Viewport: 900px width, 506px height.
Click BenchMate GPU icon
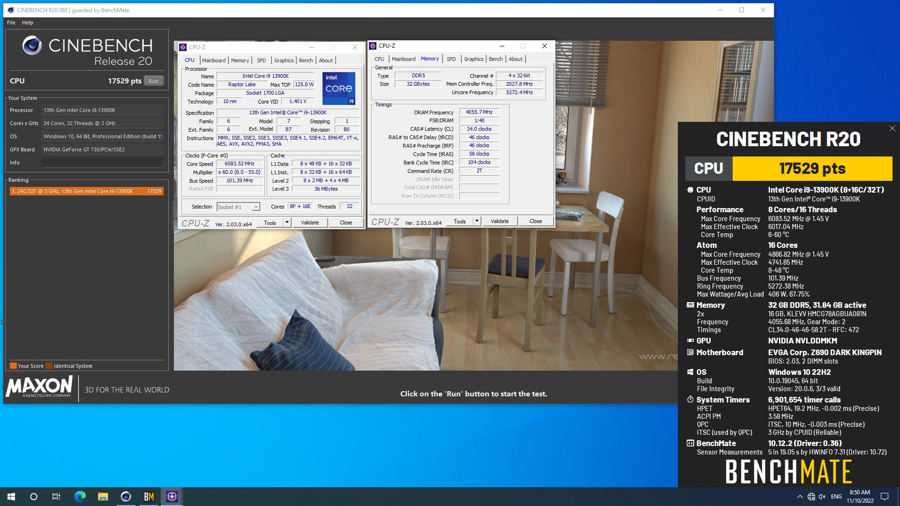click(690, 341)
